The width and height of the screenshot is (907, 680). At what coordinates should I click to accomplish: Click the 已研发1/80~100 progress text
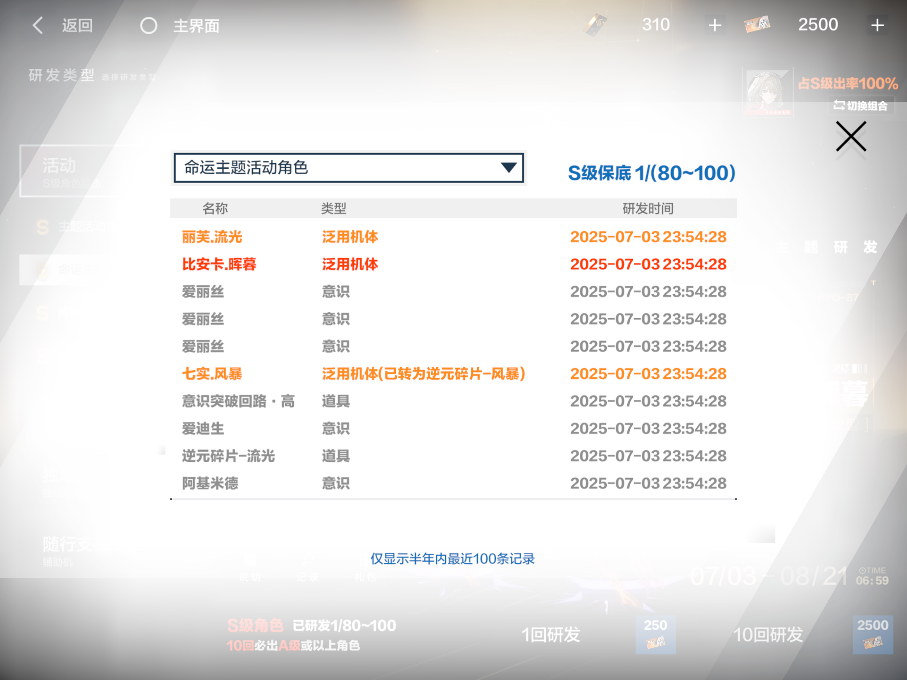(x=344, y=625)
